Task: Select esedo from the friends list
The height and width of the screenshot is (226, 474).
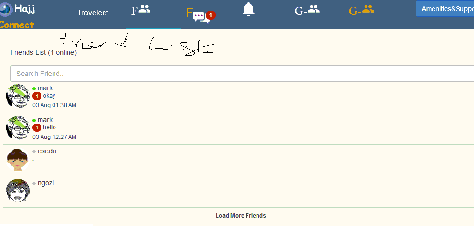Action: (239, 160)
